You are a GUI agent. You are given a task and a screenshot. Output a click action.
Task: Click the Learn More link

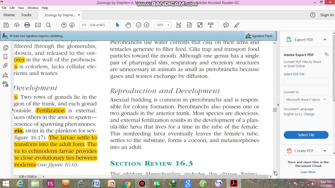(308, 172)
